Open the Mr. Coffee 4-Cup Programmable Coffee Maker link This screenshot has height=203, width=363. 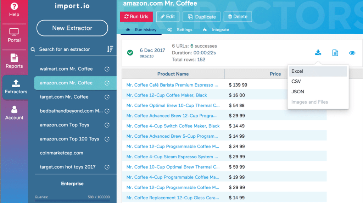[x=173, y=177]
